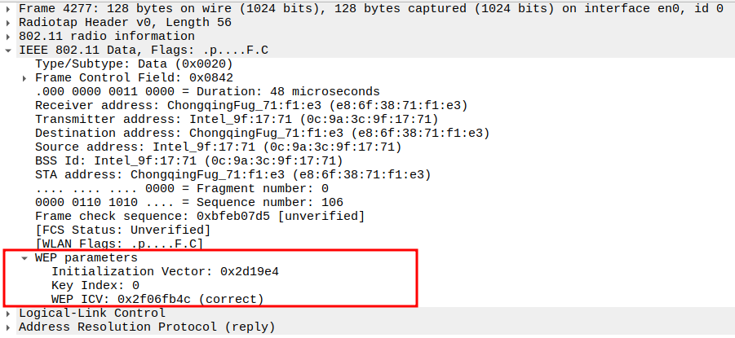Select the Frame check sequence line
Viewport: 735px width, 338px height.
pos(199,216)
